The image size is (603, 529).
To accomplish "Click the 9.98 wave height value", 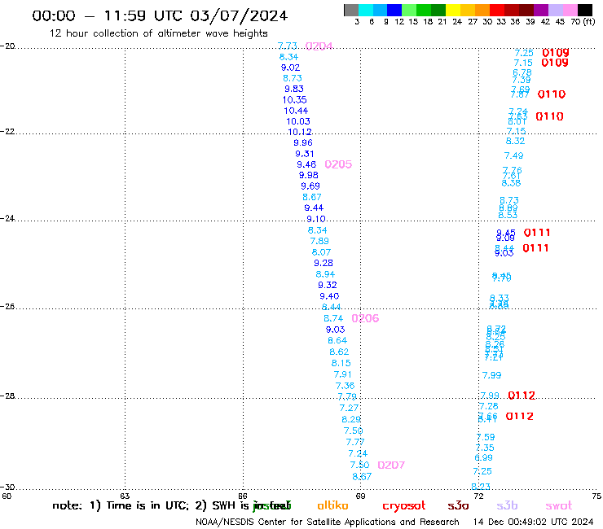I will tap(308, 175).
